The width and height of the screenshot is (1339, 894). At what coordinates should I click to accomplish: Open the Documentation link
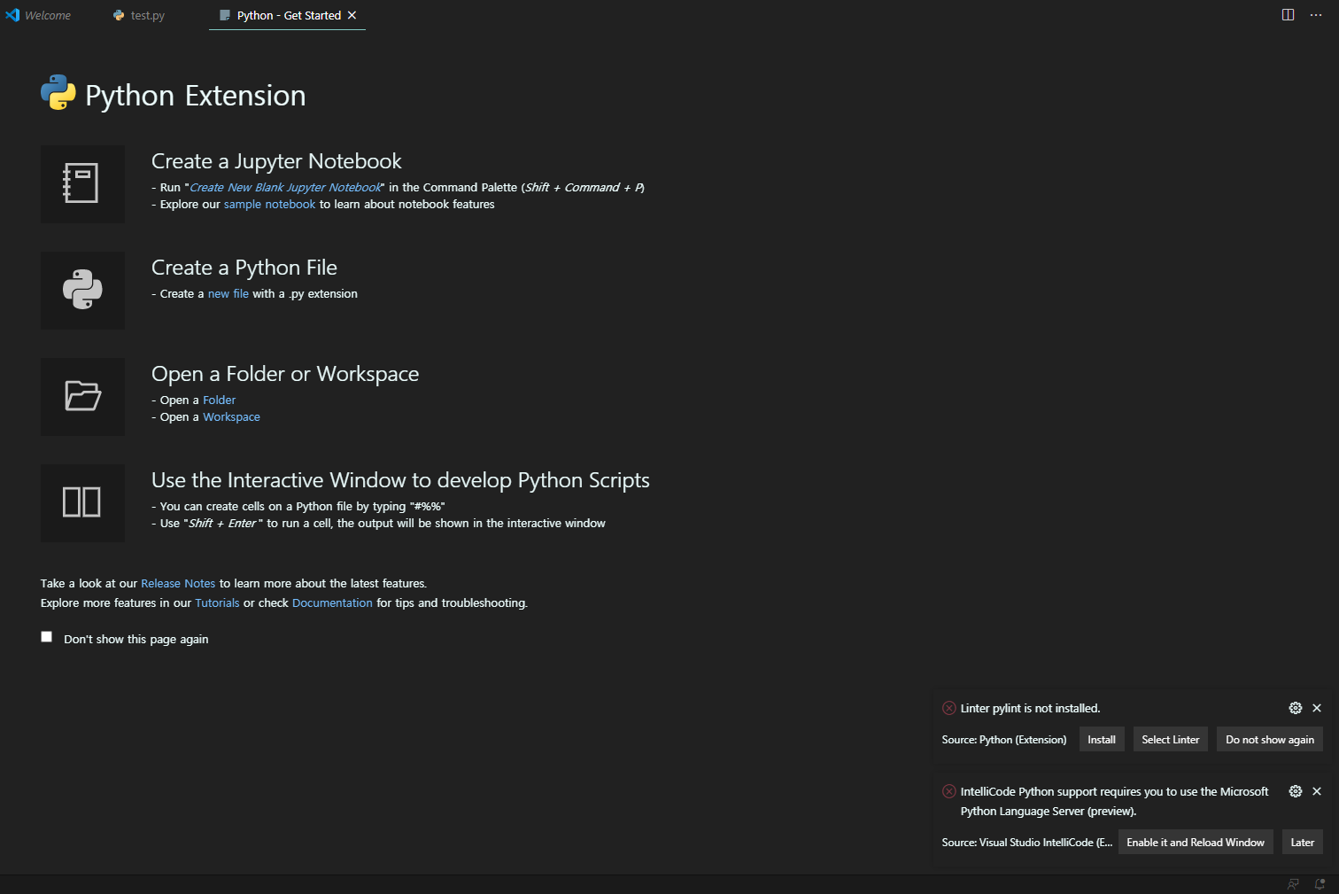(x=332, y=602)
